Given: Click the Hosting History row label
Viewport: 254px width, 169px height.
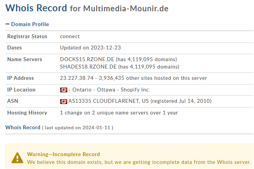Looking at the screenshot, I should pos(27,113).
